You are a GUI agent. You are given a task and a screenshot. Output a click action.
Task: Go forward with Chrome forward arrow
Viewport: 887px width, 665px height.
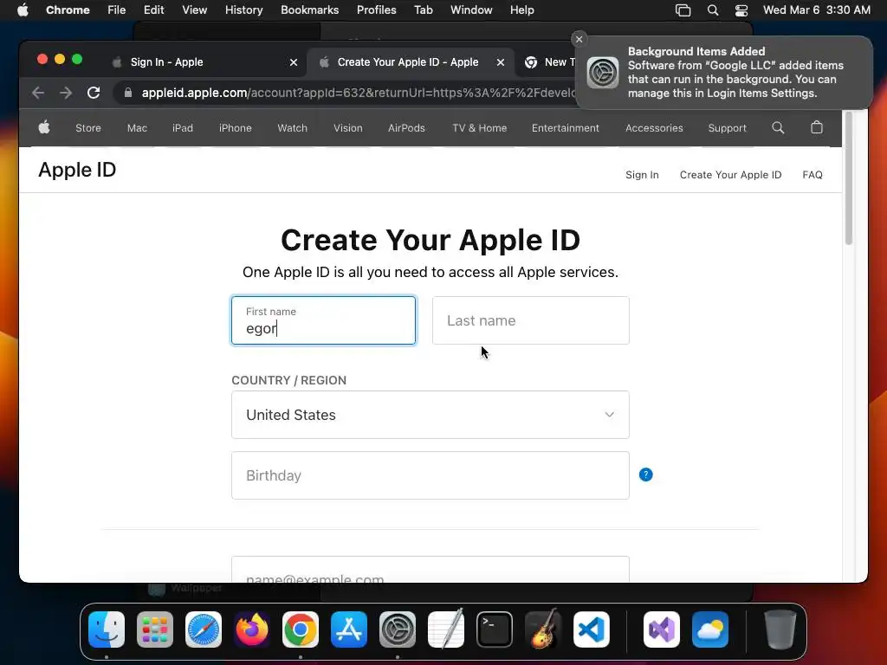click(x=66, y=93)
